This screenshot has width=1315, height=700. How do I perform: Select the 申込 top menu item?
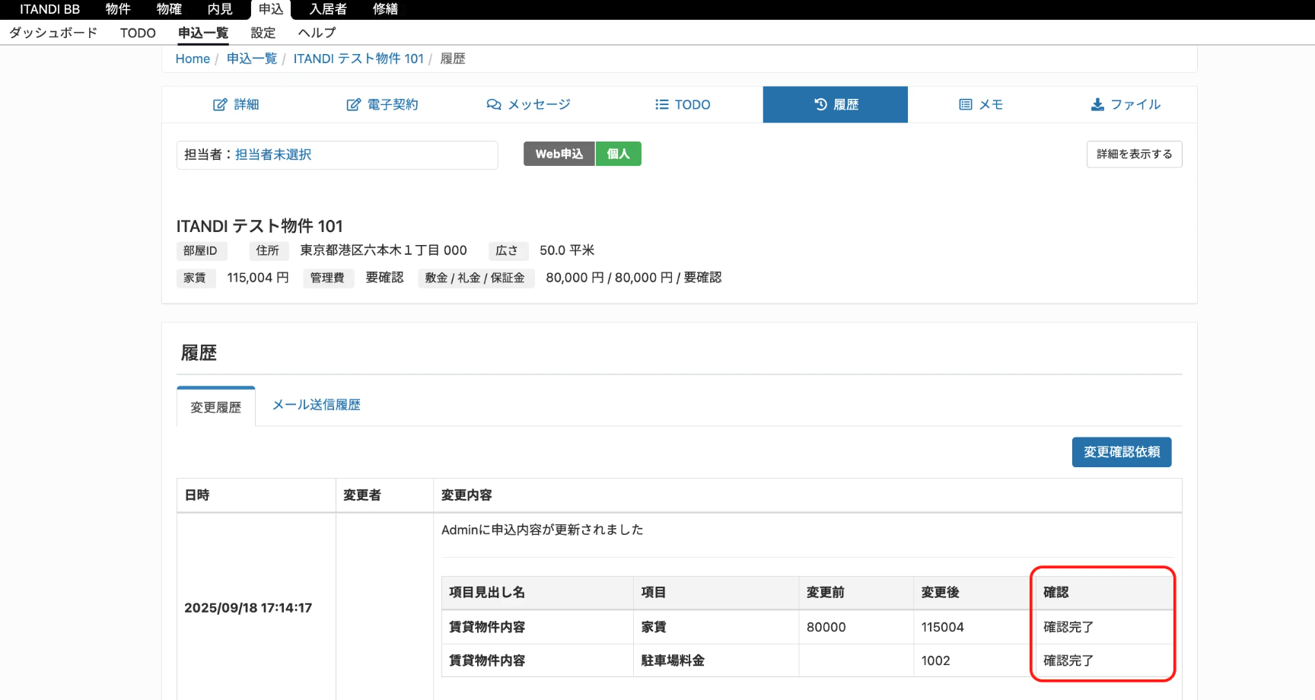pyautogui.click(x=271, y=9)
